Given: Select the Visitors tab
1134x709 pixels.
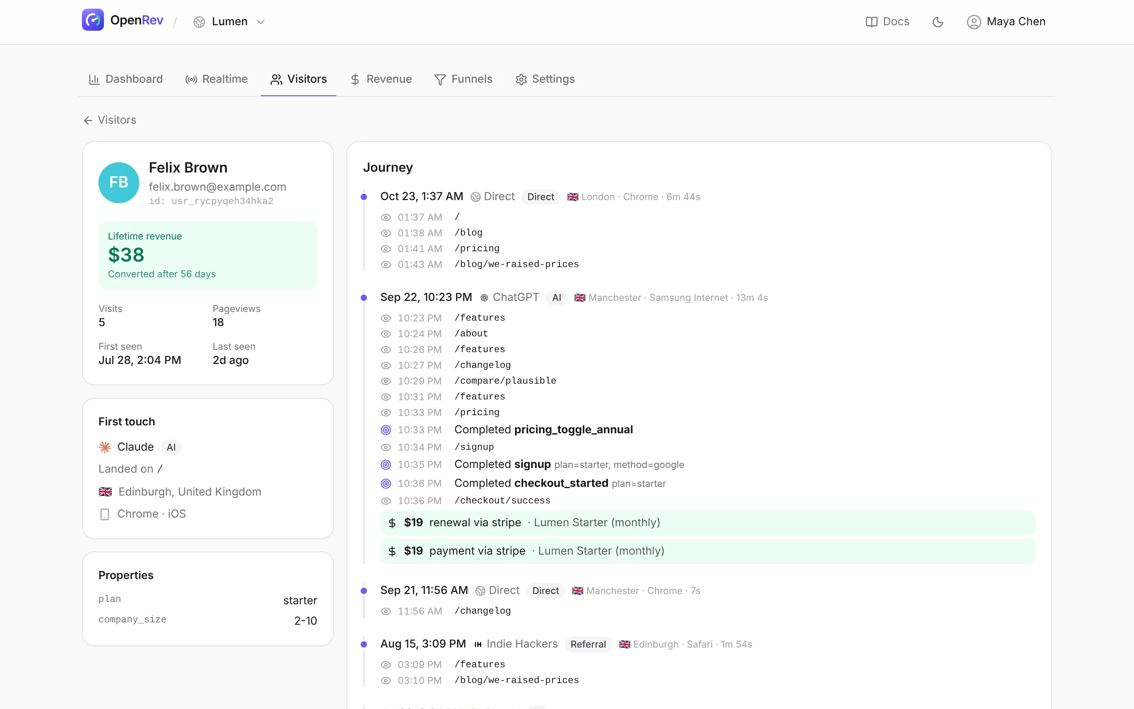Looking at the screenshot, I should click(x=298, y=79).
